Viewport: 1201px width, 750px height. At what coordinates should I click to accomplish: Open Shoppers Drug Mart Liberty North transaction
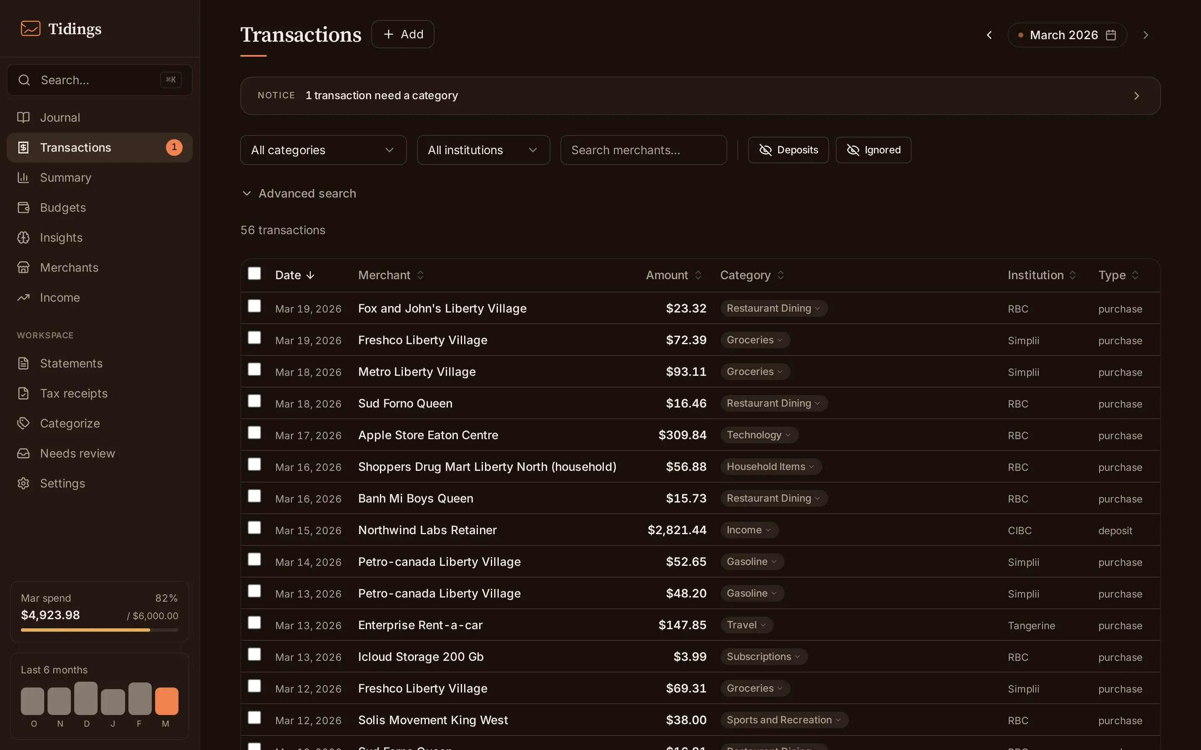[487, 467]
